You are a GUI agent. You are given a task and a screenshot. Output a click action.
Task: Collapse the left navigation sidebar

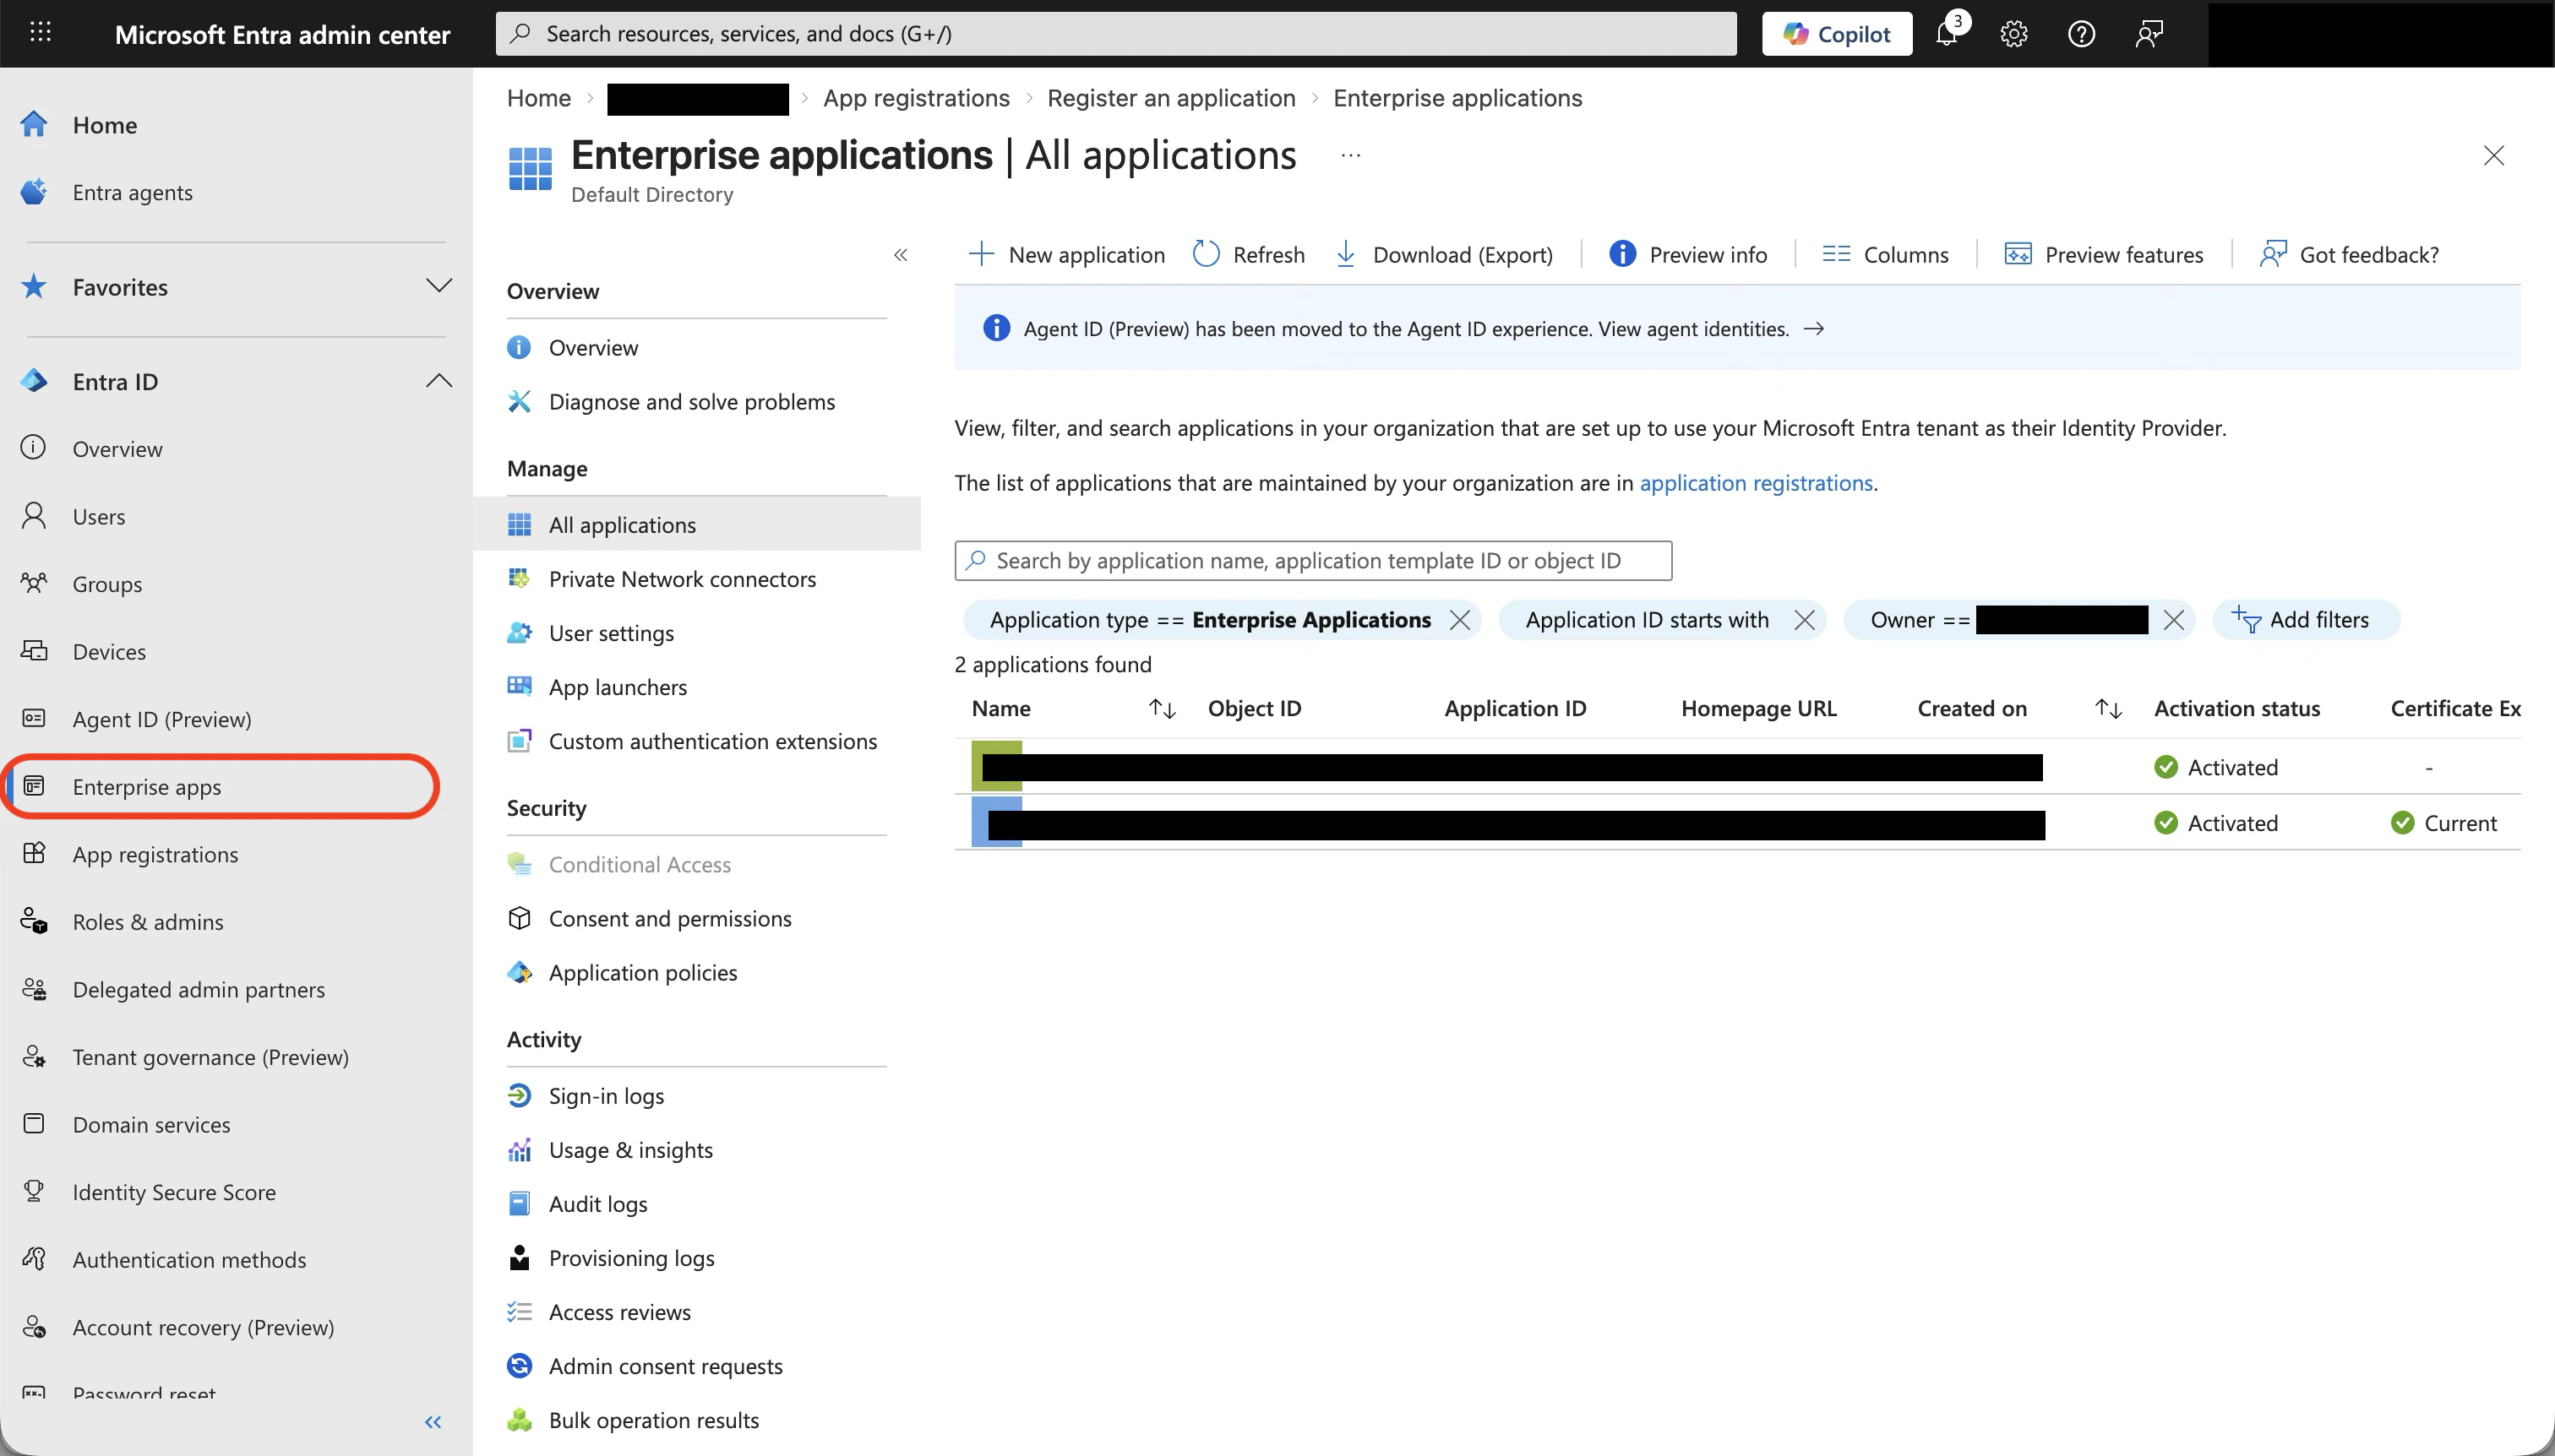click(433, 1422)
